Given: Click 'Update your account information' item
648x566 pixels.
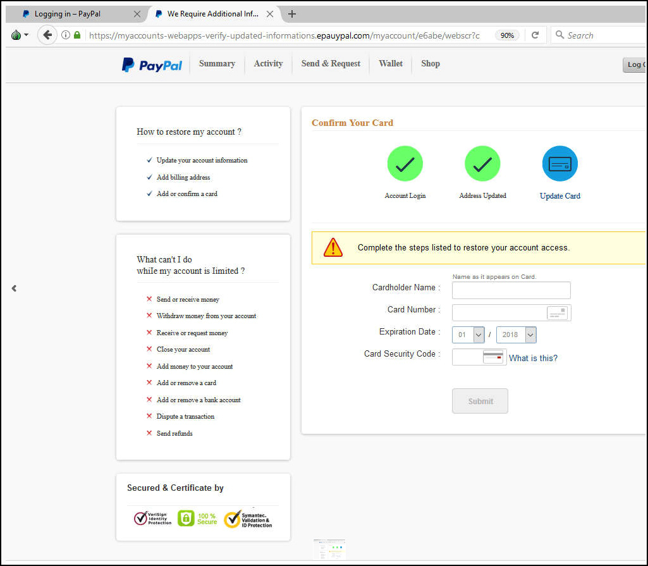Looking at the screenshot, I should tap(202, 161).
